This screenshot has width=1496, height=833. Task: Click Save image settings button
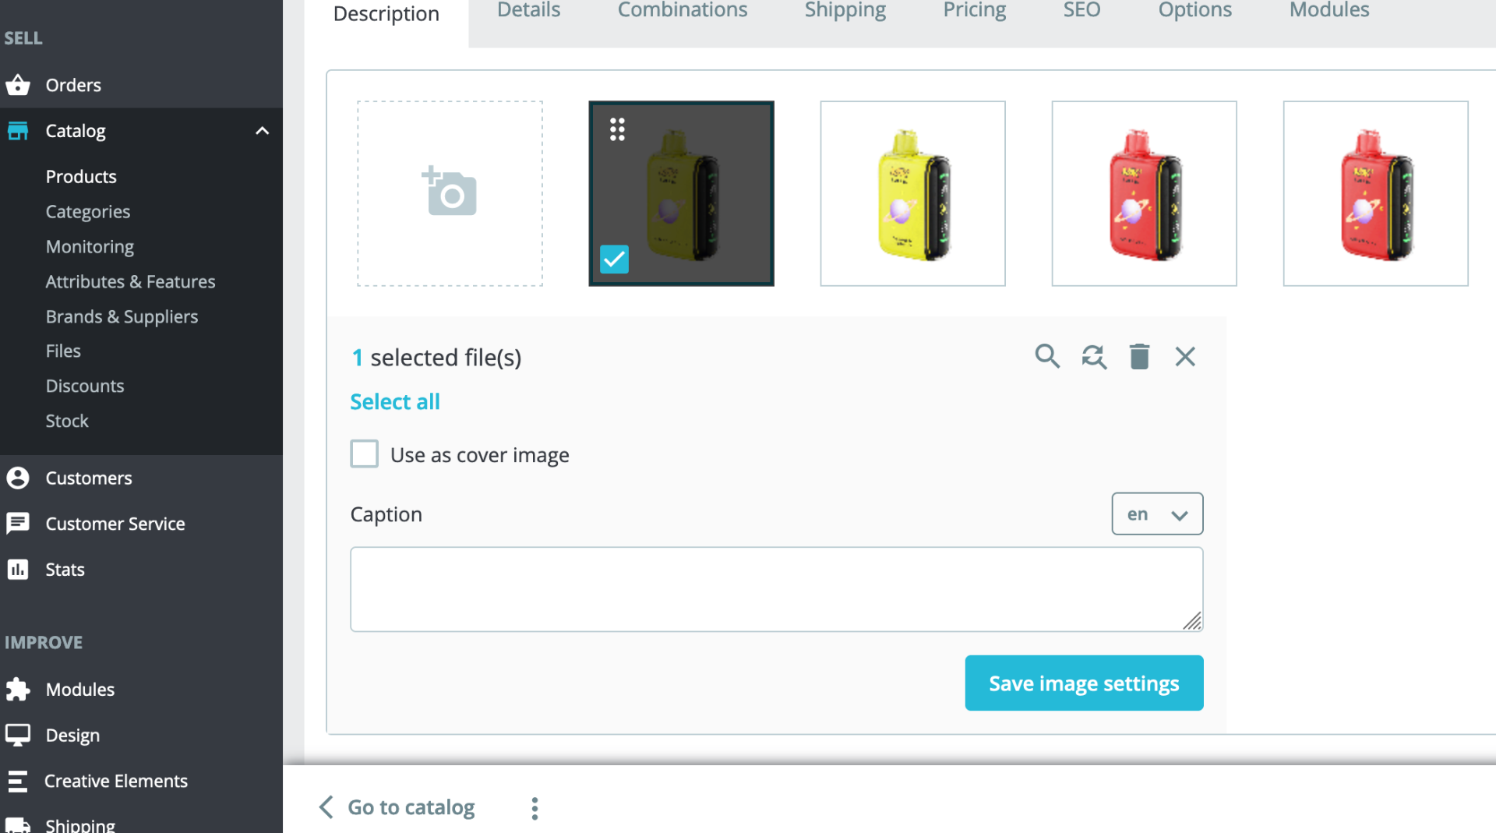pos(1084,683)
